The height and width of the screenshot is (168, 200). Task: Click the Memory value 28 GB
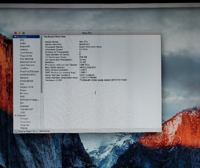[82, 62]
